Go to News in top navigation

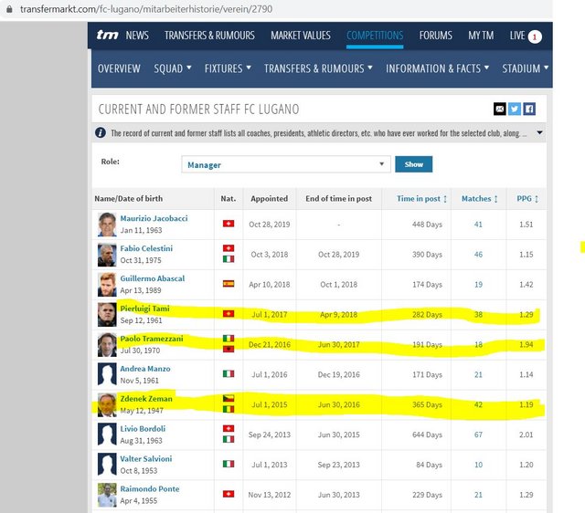pos(137,36)
